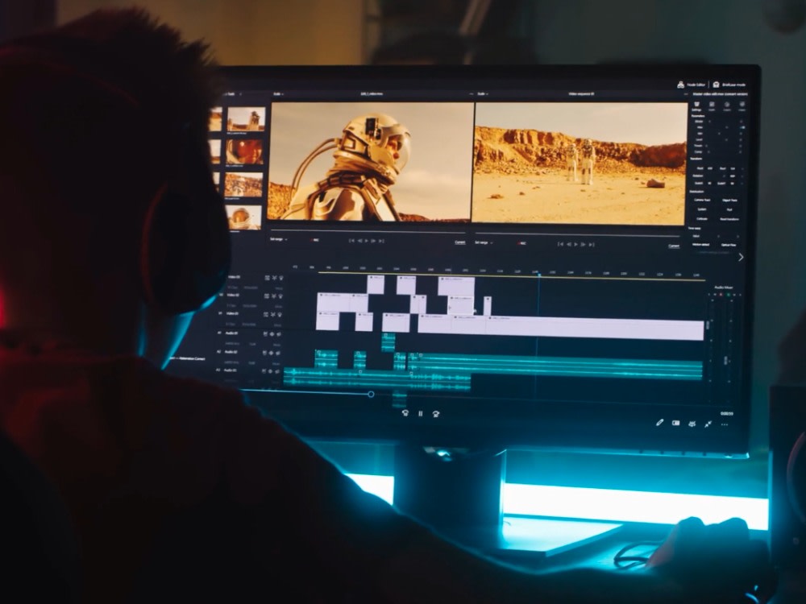Click Current link under the left viewer

(460, 242)
